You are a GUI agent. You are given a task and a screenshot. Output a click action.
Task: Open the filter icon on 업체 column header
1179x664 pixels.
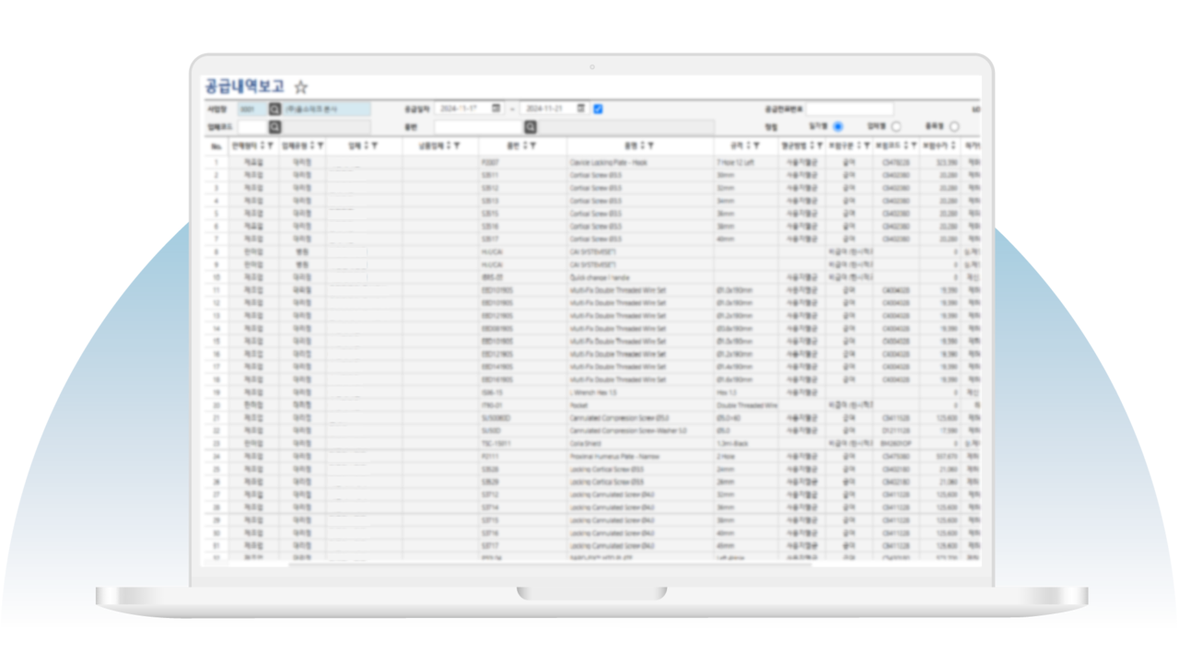(x=375, y=146)
